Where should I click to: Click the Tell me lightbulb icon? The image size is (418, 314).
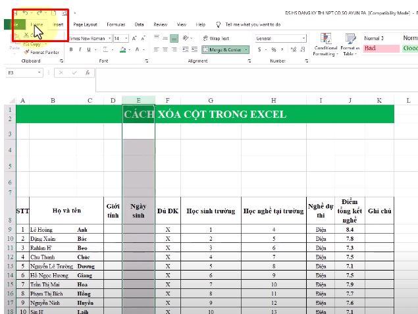point(219,25)
